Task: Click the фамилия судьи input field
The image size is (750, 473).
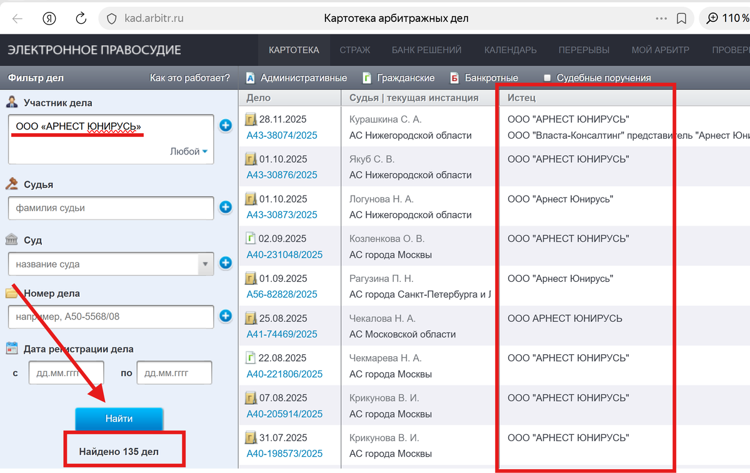Action: (111, 207)
